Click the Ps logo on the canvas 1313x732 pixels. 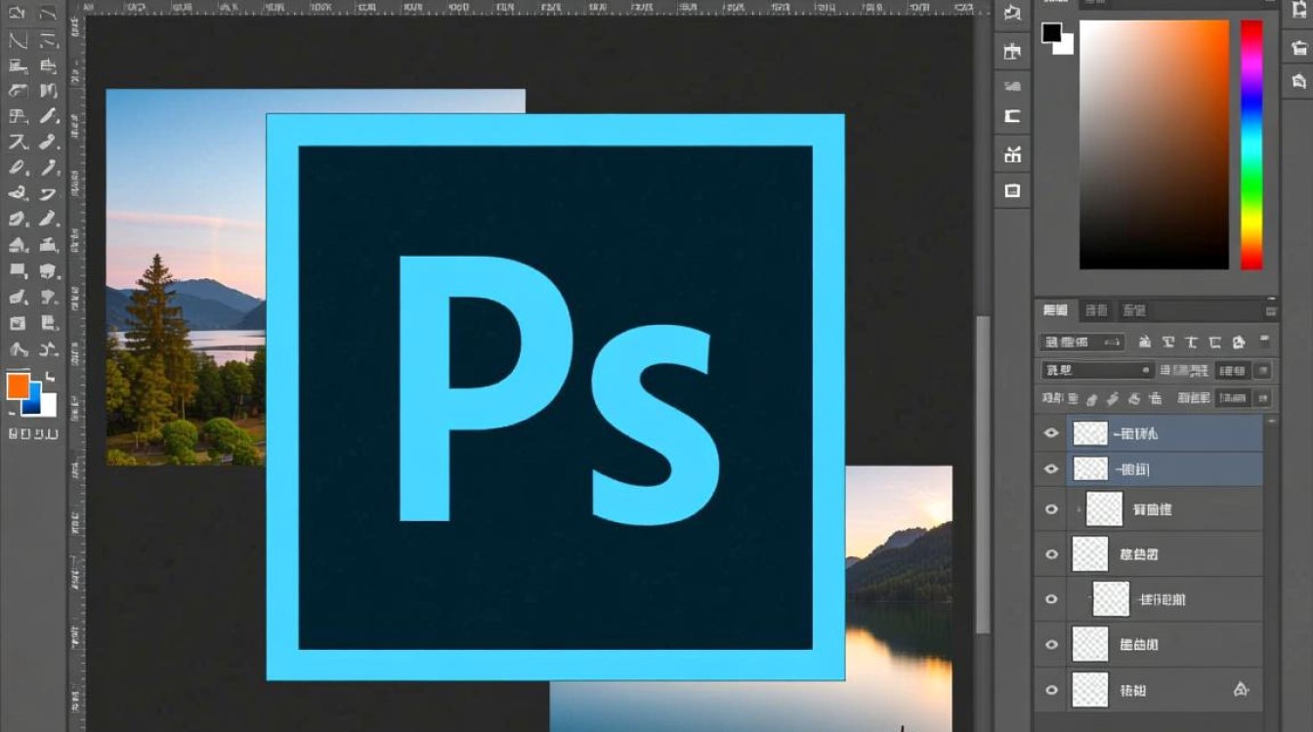pos(555,397)
